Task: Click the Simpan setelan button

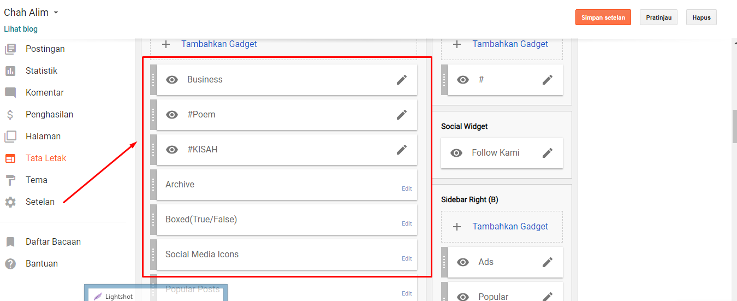Action: [x=603, y=17]
